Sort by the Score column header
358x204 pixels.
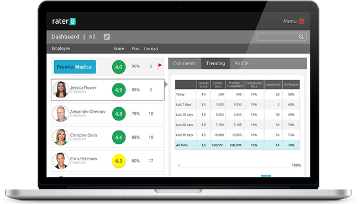tap(119, 49)
